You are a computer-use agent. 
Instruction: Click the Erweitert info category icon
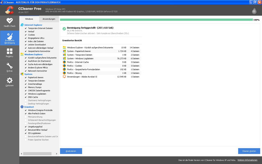tap(22, 107)
